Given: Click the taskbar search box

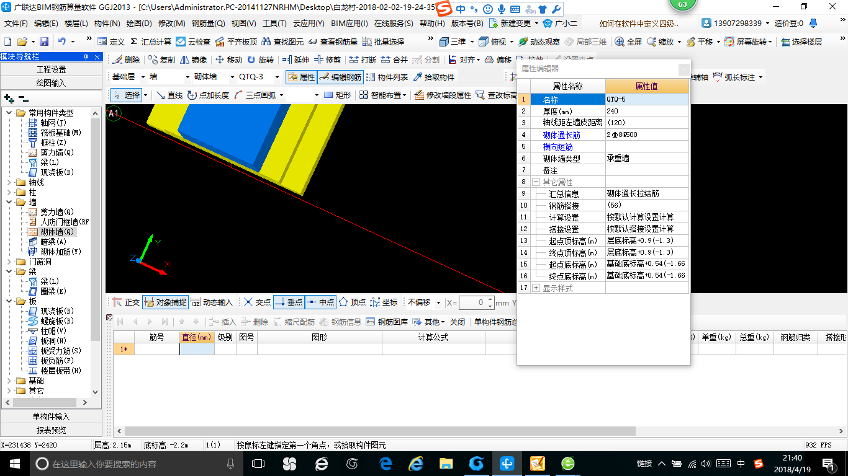Looking at the screenshot, I should 135,464.
